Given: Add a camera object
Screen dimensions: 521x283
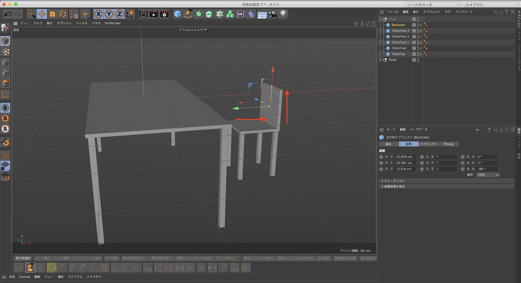Looking at the screenshot, I should (x=272, y=14).
